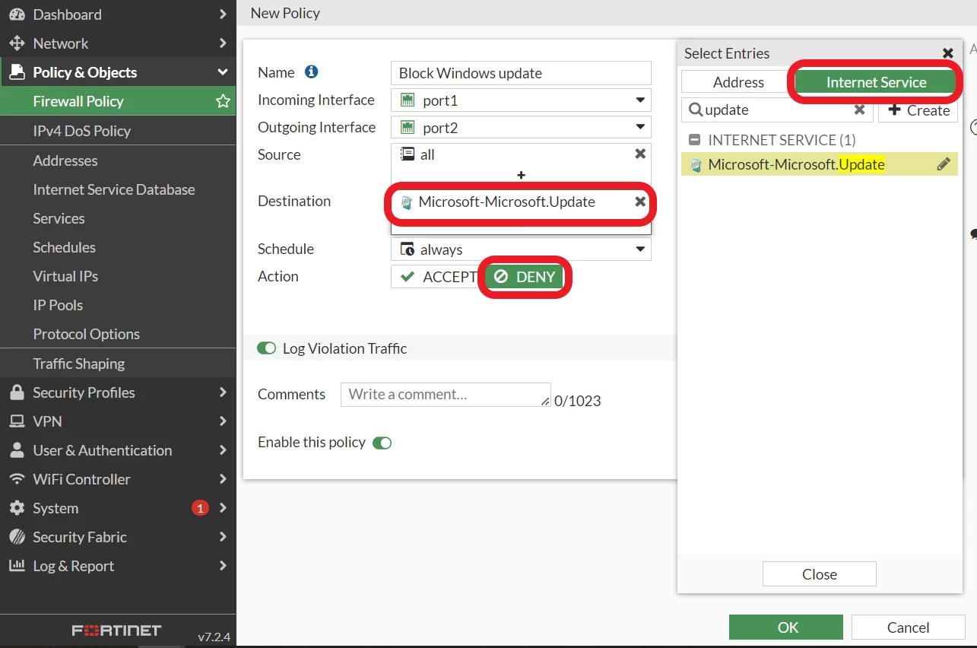The width and height of the screenshot is (977, 648).
Task: Collapse the INTERNET SERVICE group
Action: 695,140
